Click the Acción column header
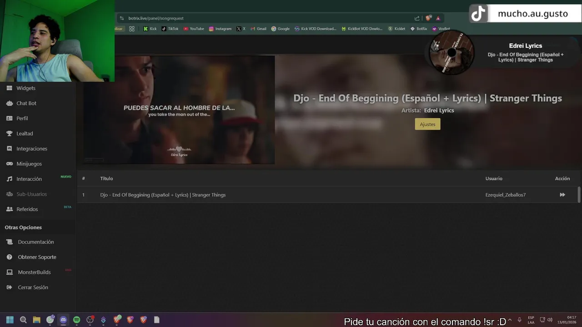582x327 pixels. 562,178
